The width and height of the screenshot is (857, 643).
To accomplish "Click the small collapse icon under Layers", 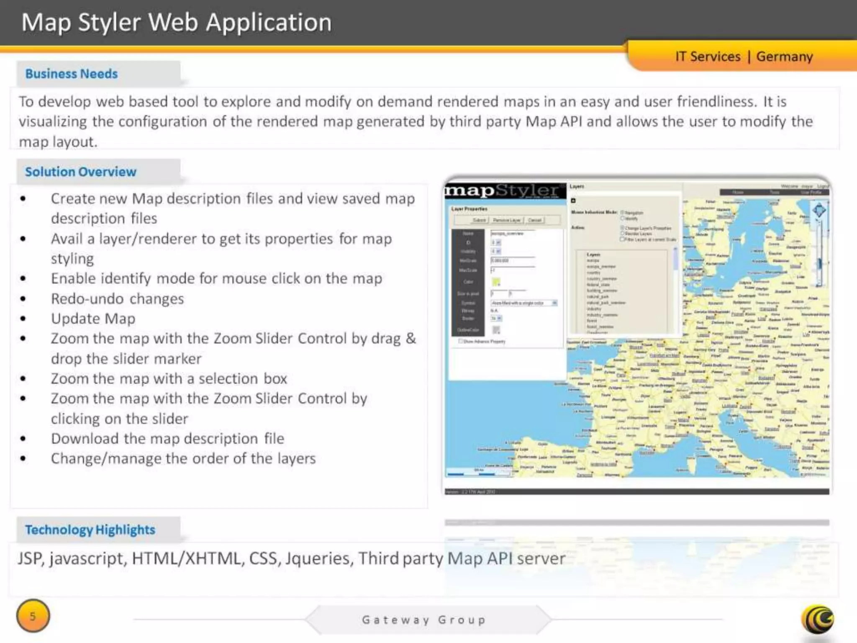I will pyautogui.click(x=573, y=201).
